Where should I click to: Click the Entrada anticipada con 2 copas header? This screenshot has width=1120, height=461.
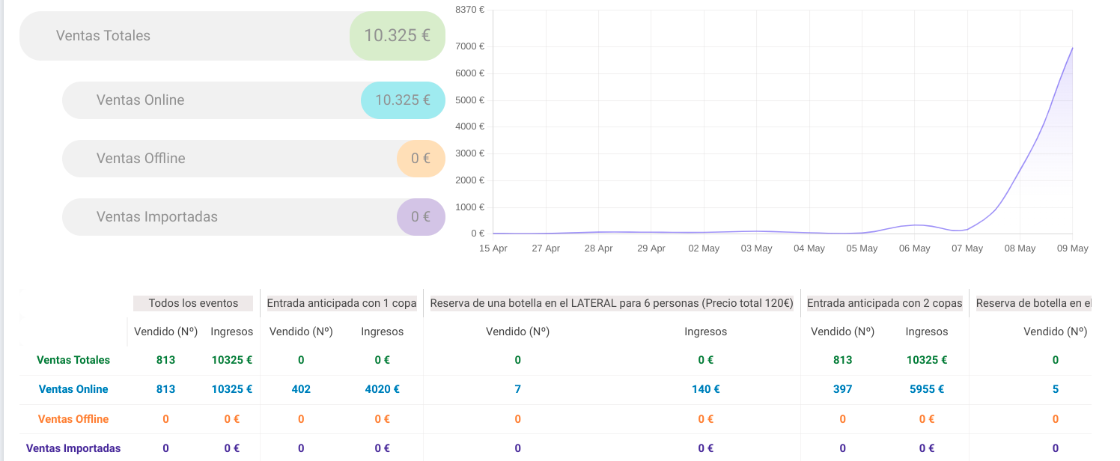(x=884, y=303)
